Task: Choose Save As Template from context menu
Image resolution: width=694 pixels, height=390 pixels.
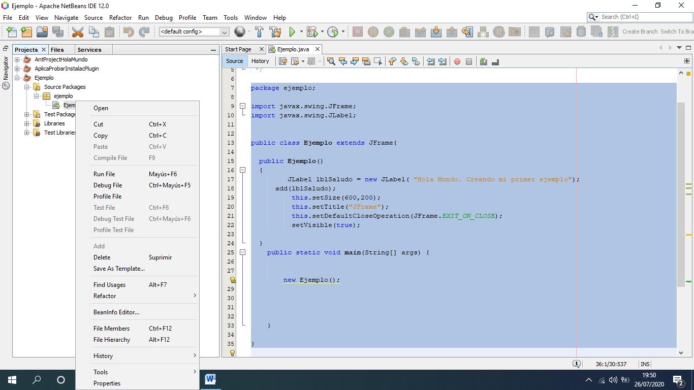Action: [119, 269]
